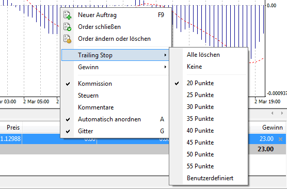
Task: Select 55 Punkte trailing stop
Action: pyautogui.click(x=209, y=166)
